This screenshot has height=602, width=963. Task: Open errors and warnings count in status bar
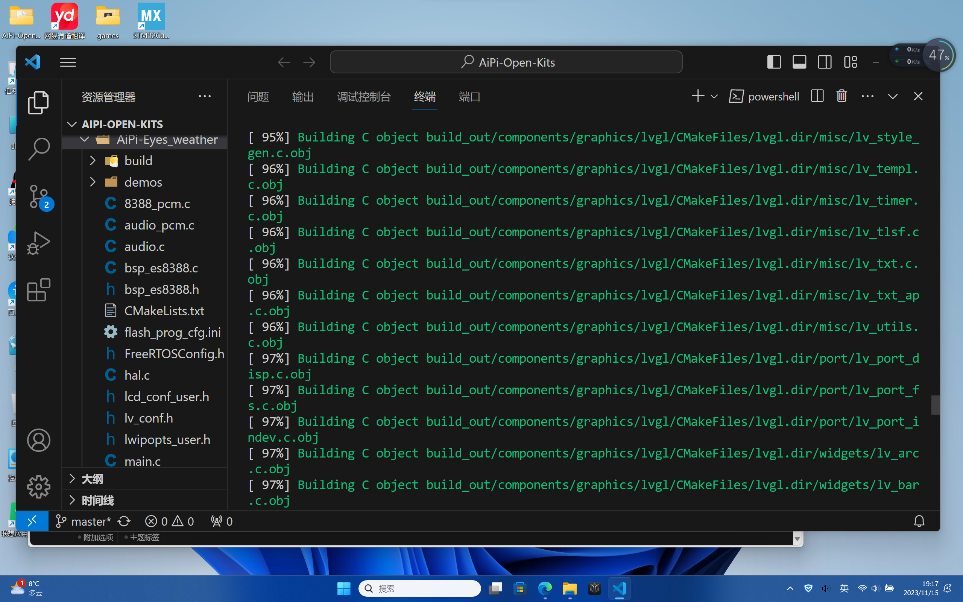[x=170, y=521]
